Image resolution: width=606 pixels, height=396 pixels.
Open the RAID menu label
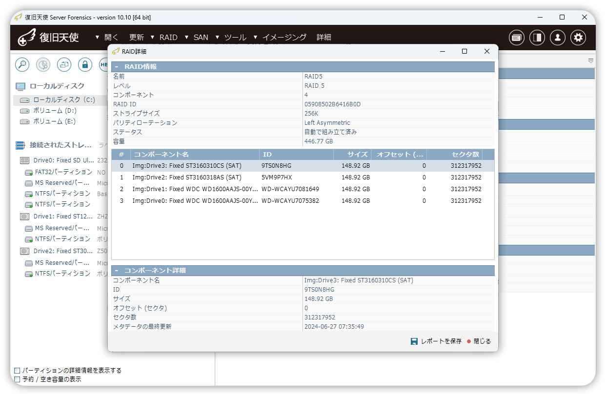pyautogui.click(x=168, y=38)
